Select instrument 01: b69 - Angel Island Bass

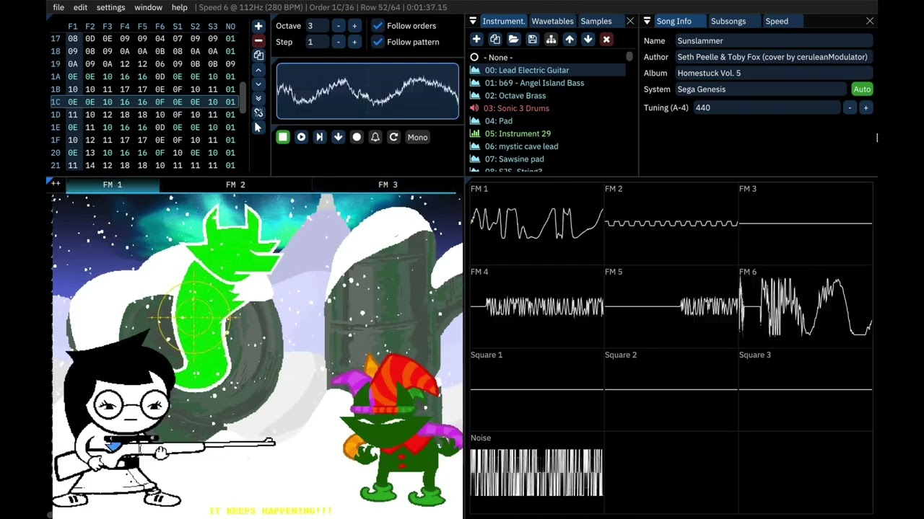coord(547,83)
